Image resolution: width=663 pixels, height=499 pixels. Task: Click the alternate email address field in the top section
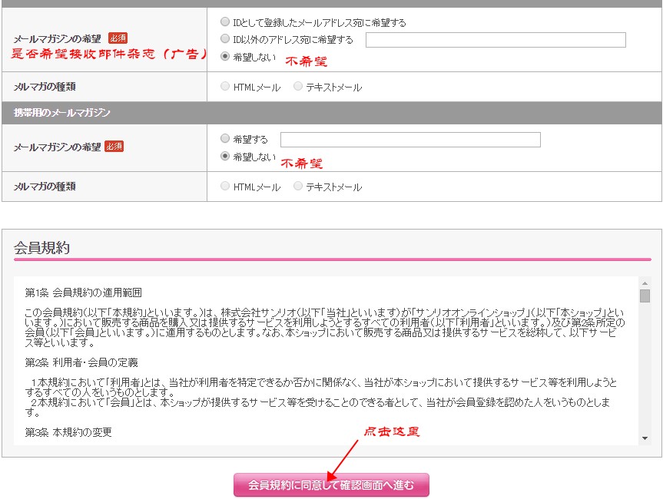[x=496, y=40]
